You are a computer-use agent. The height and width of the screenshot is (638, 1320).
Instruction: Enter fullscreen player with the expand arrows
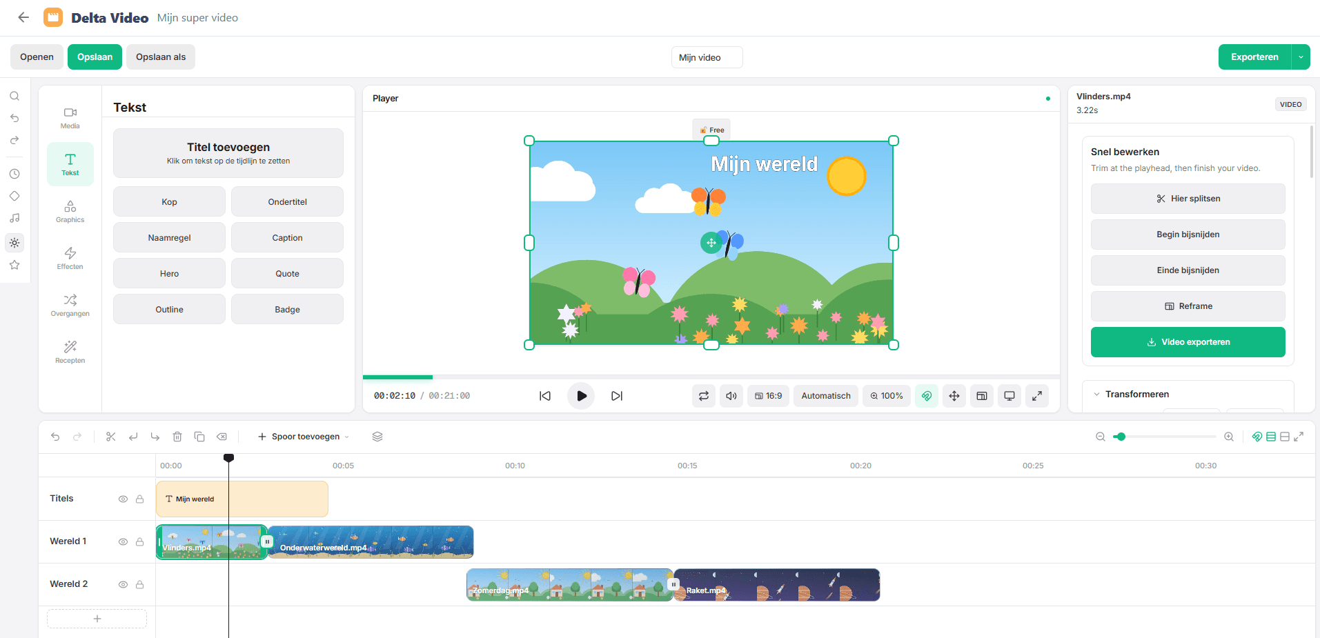(1037, 396)
